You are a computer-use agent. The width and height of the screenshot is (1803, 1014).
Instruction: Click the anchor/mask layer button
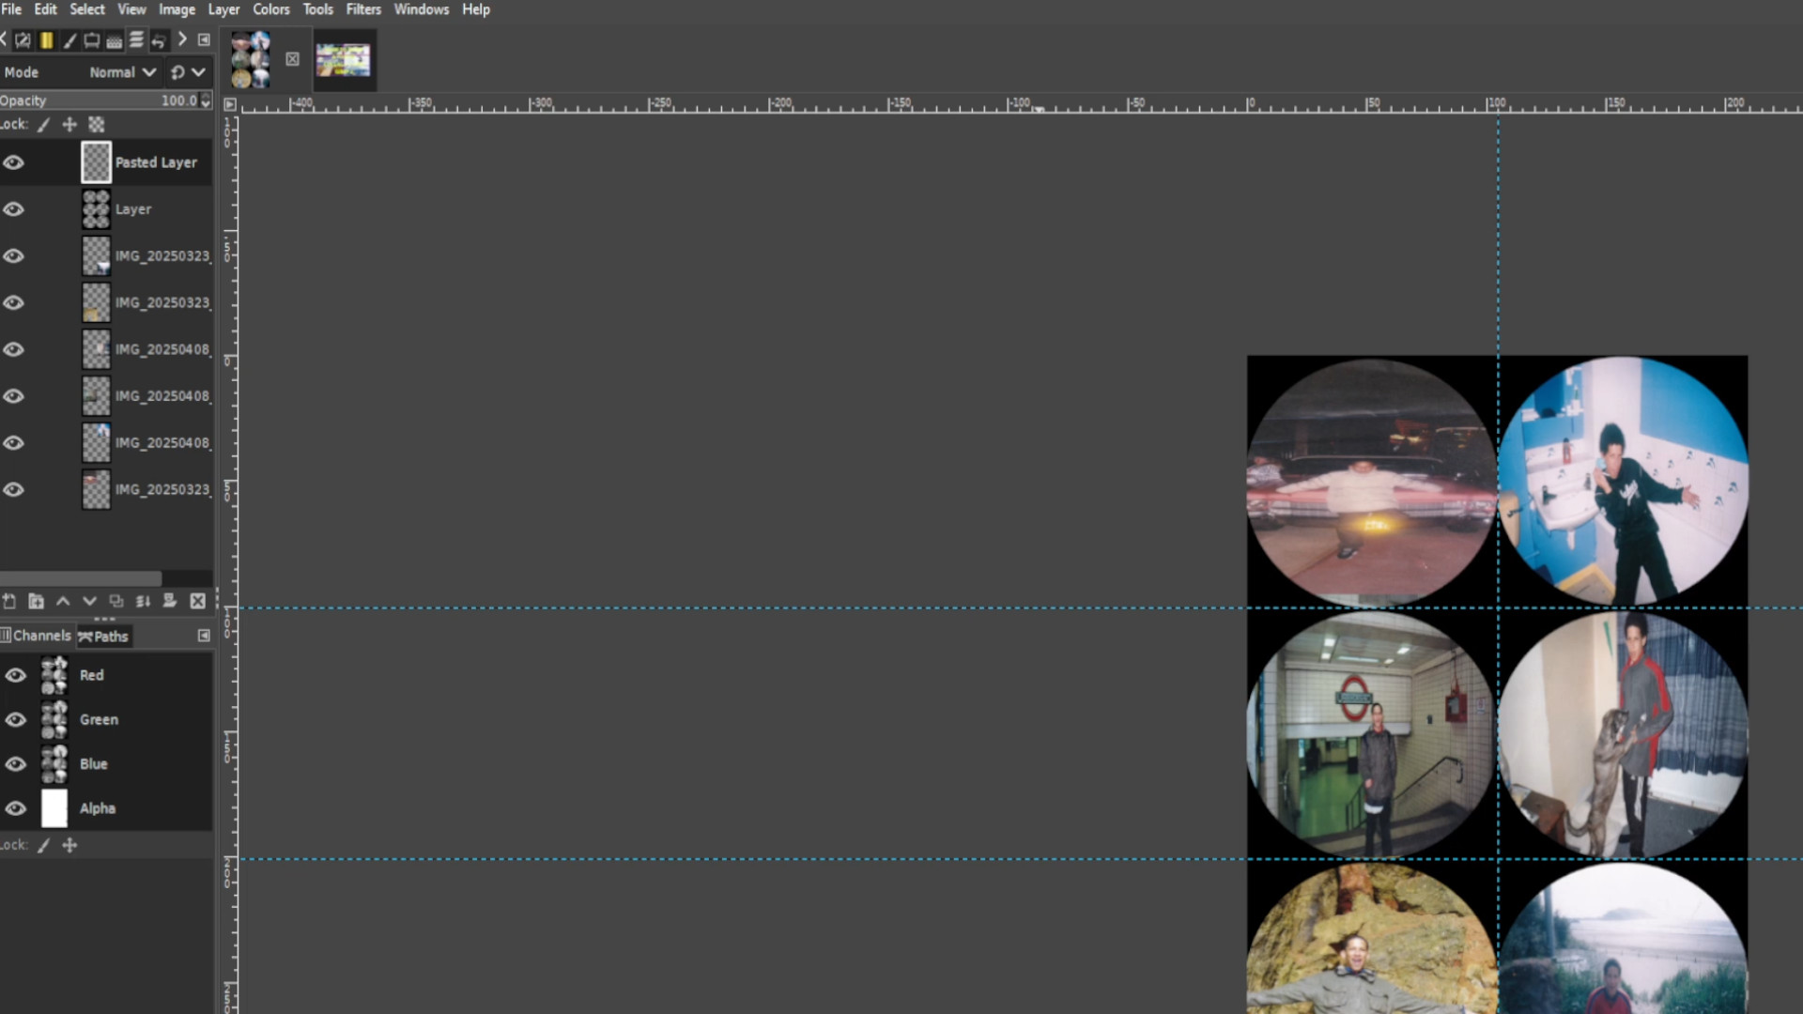point(170,601)
